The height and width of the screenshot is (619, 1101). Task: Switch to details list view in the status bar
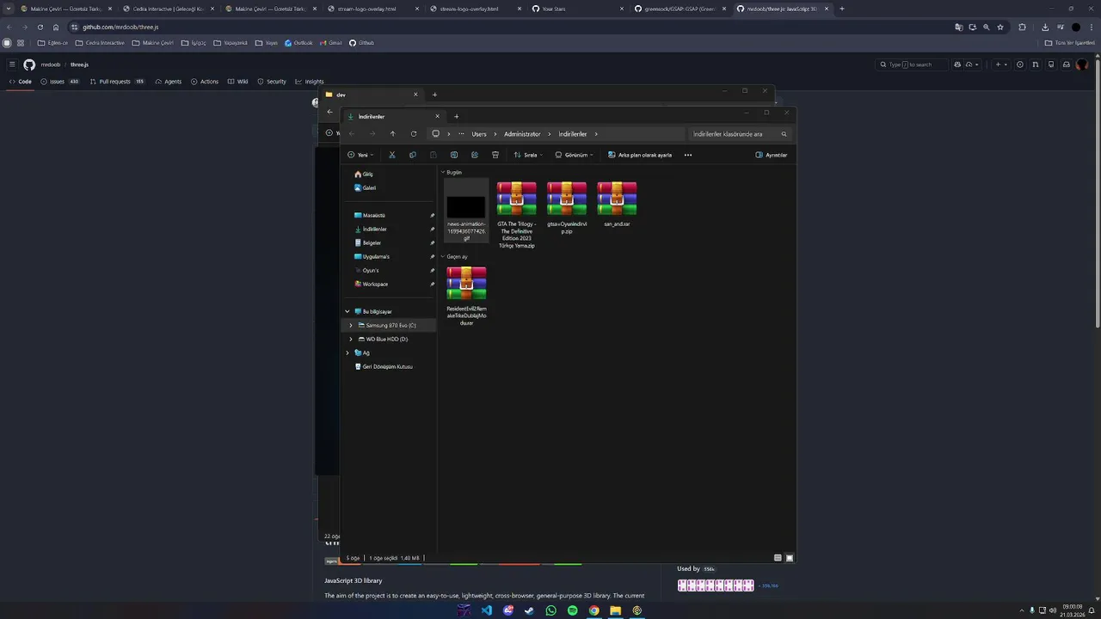[778, 558]
